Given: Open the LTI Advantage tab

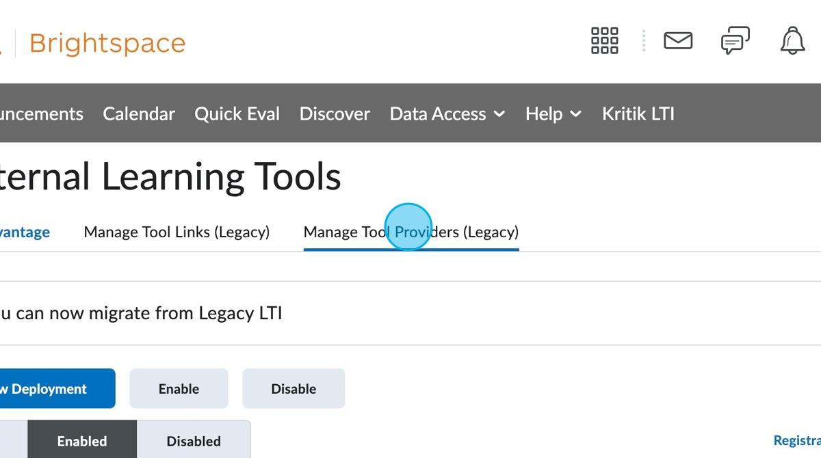Looking at the screenshot, I should [25, 232].
